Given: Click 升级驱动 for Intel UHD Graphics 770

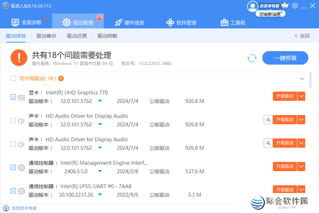Looking at the screenshot, I should point(285,96).
